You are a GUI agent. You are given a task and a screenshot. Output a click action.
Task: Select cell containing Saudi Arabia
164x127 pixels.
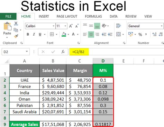click(x=25, y=112)
